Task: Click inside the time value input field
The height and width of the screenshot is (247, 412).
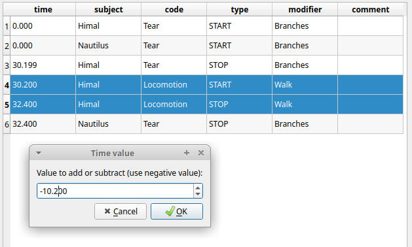Action: pos(115,191)
